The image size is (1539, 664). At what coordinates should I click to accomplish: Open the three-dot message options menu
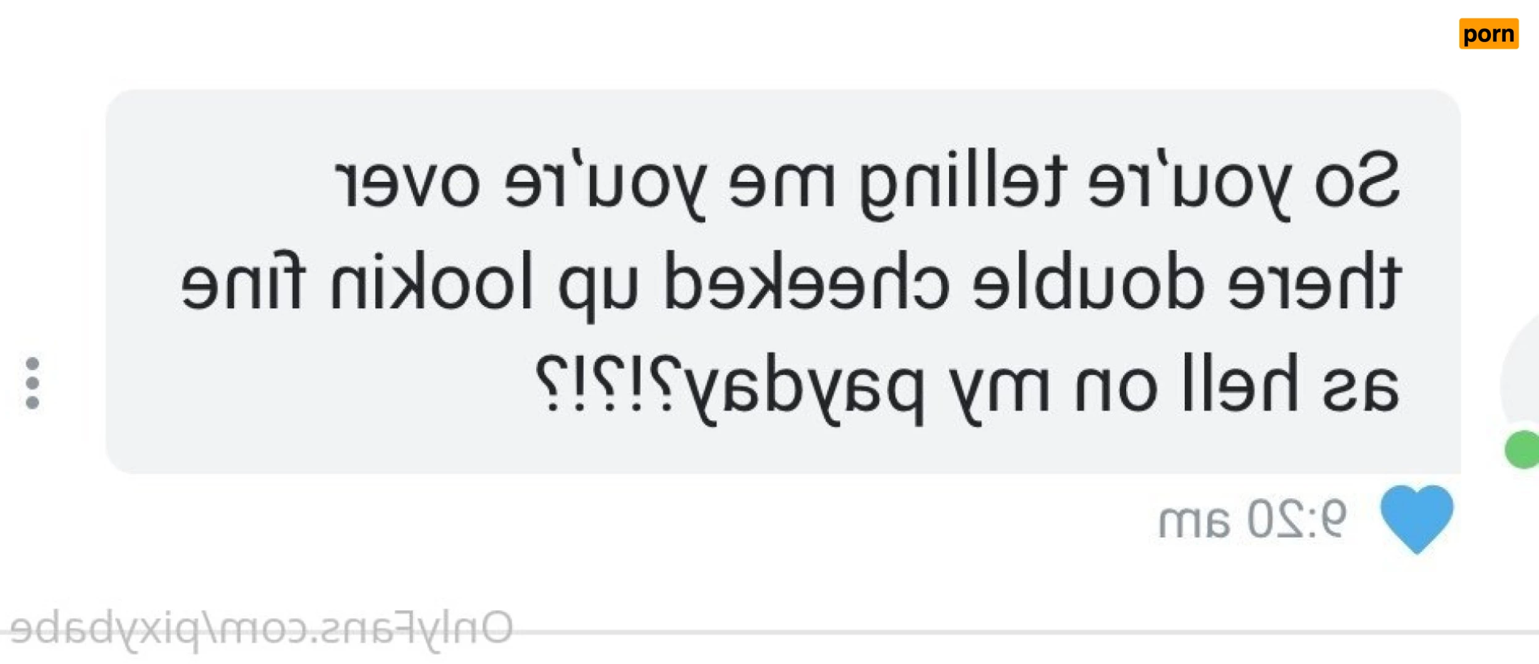click(33, 383)
